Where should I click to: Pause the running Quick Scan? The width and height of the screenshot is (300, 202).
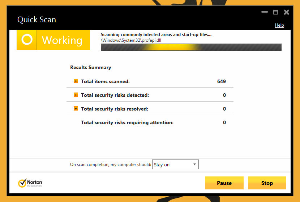[224, 183]
